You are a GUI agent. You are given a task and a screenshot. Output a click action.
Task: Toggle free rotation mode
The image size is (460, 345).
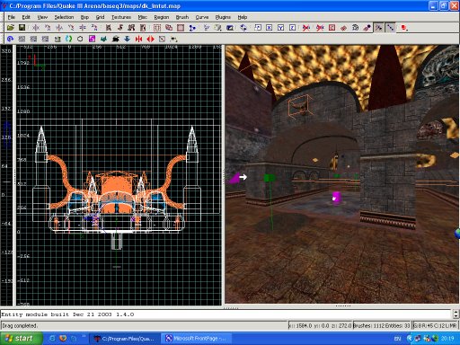pyautogui.click(x=243, y=28)
